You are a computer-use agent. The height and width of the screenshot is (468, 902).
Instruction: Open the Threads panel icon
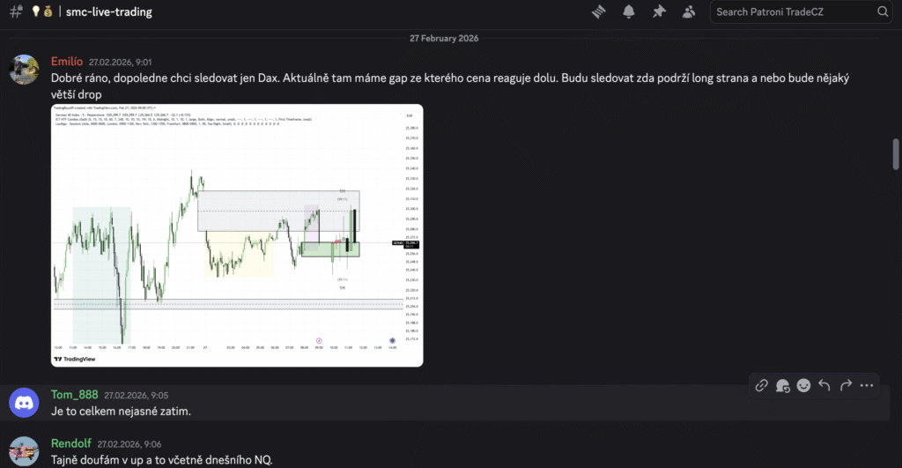(600, 12)
